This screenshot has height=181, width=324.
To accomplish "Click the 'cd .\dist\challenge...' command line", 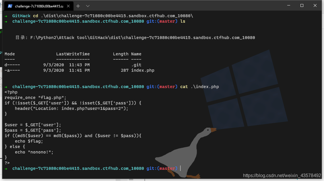I will [x=113, y=16].
